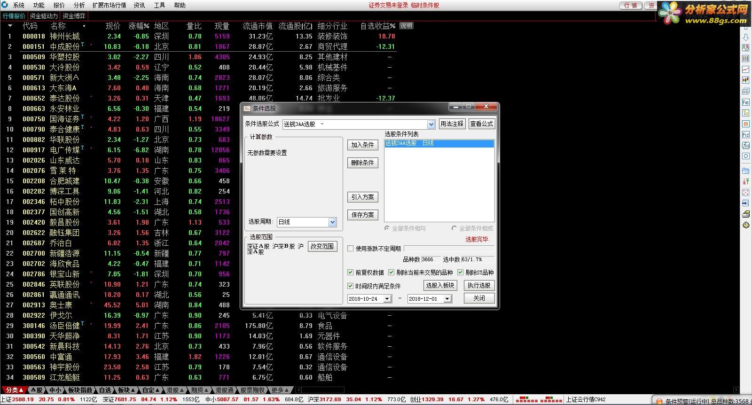Click the 改变范围 button
752x405 pixels.
[322, 246]
